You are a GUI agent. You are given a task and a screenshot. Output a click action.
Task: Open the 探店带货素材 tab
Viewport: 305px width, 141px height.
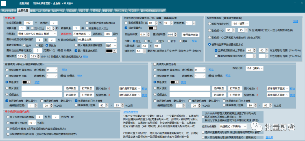coord(8,10)
